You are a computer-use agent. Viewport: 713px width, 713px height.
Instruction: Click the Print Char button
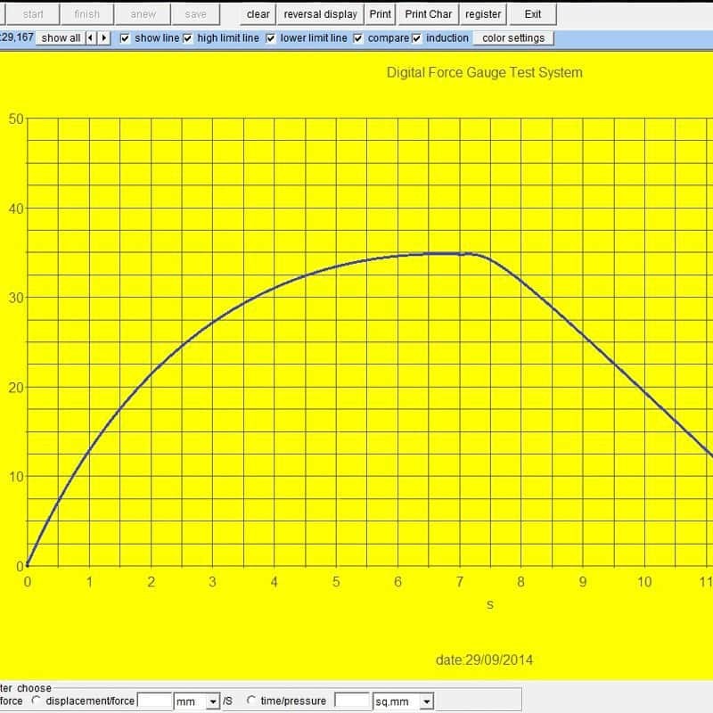(x=428, y=14)
